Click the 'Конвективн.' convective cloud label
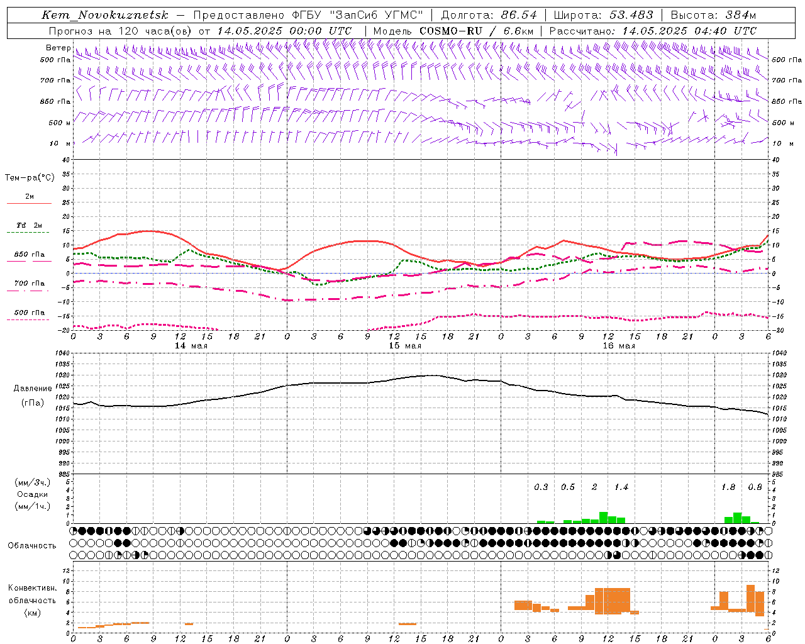 33,588
